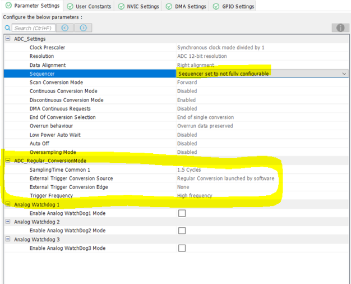Switch to GPIO Settings tab
Image resolution: width=351 pixels, height=284 pixels.
(x=233, y=6)
